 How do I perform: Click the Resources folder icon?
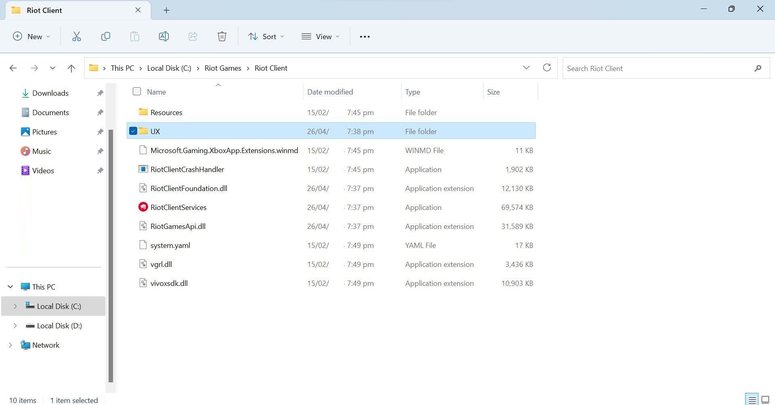point(143,111)
